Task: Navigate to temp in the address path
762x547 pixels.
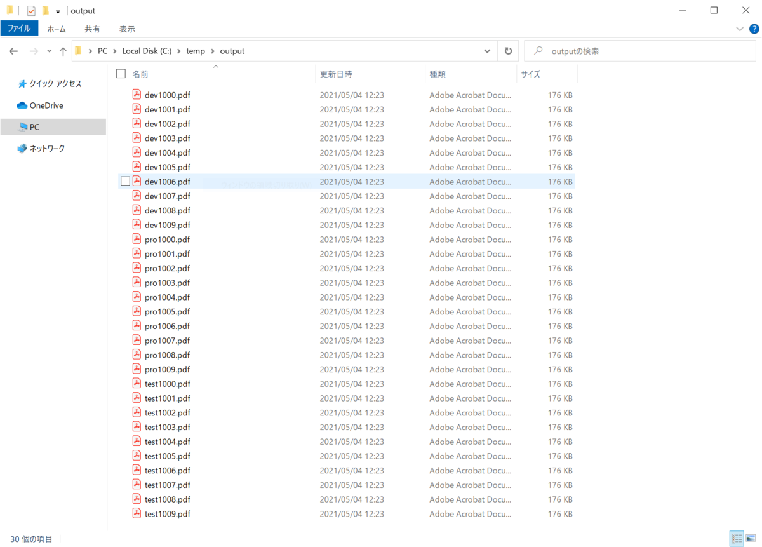Action: [196, 51]
